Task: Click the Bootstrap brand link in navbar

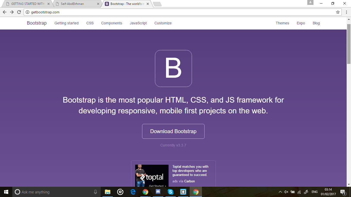Action: [37, 23]
